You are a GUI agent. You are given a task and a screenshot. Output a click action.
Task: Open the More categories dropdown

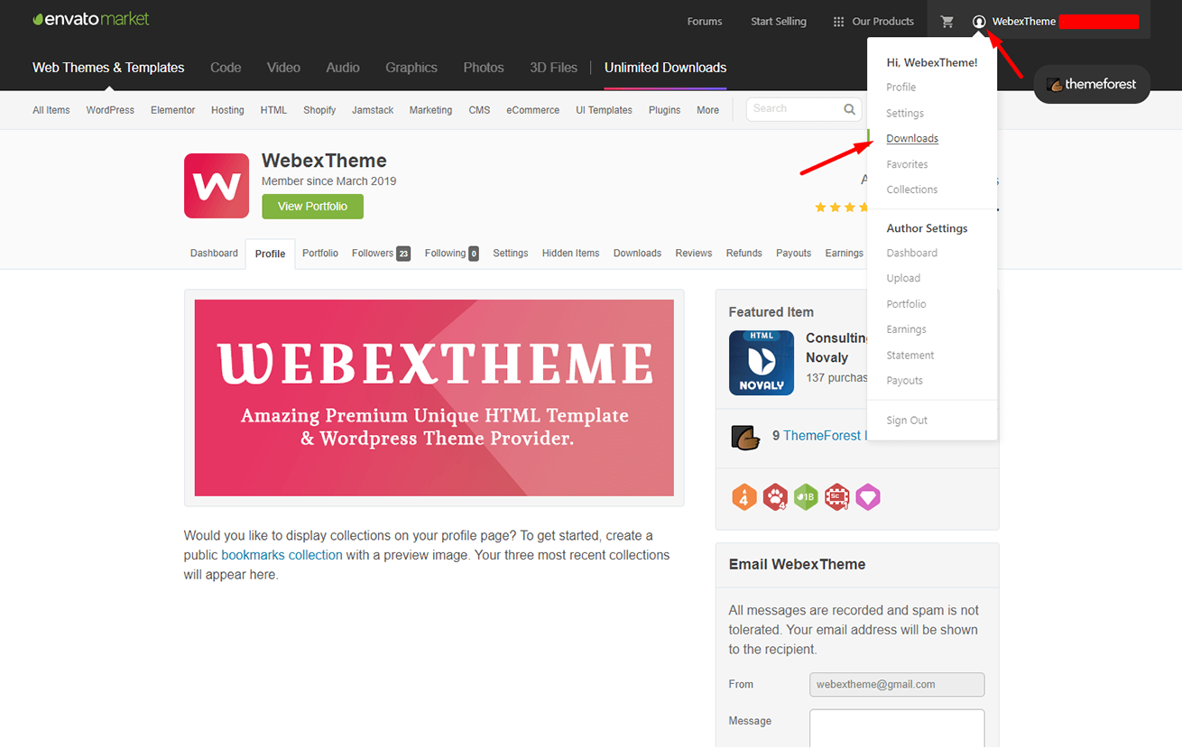coord(707,109)
